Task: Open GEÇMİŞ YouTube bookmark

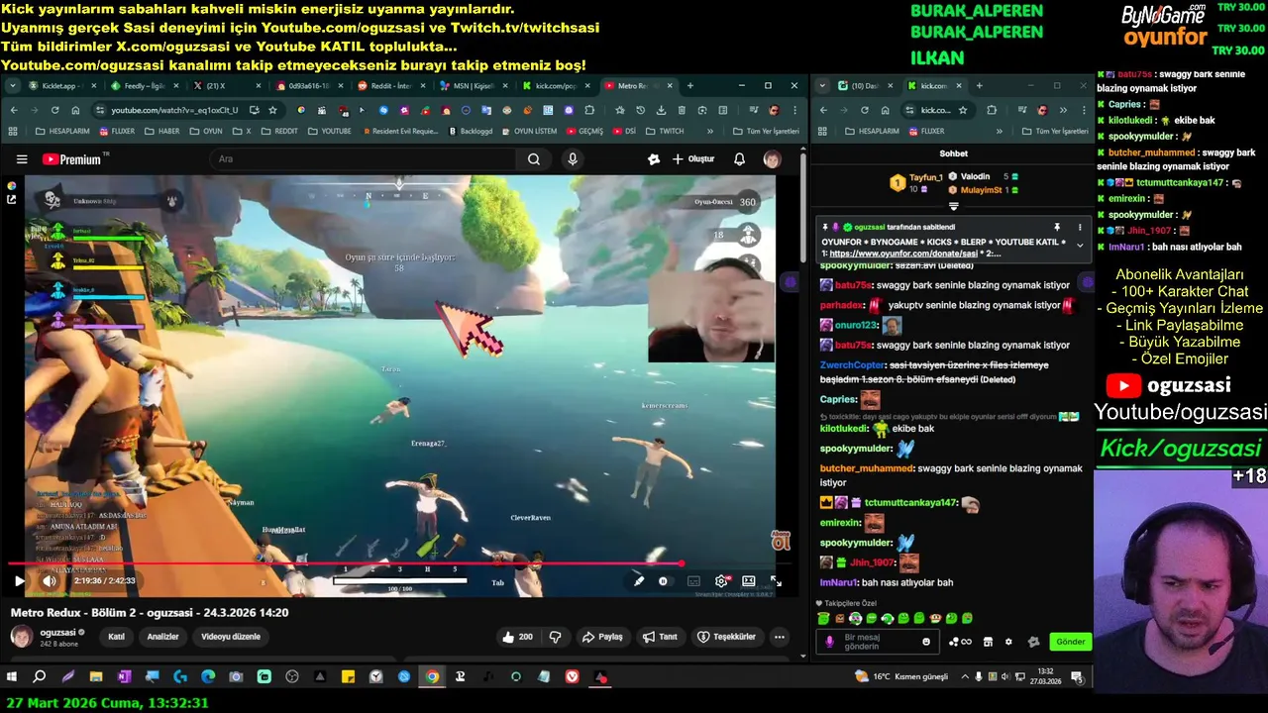Action: point(585,131)
